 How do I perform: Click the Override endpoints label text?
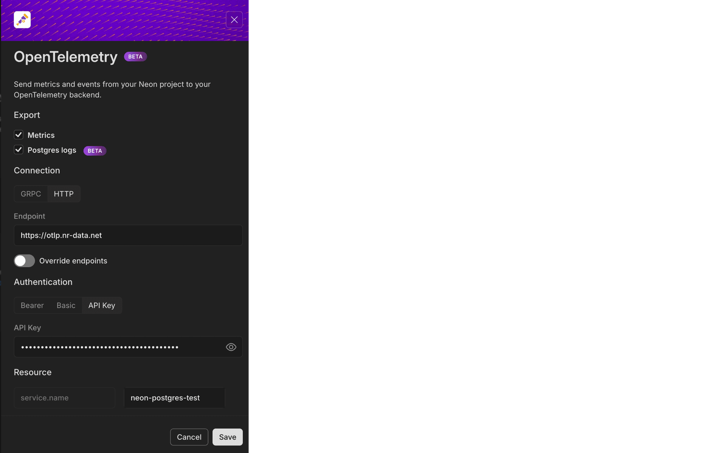[73, 261]
